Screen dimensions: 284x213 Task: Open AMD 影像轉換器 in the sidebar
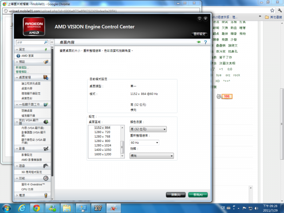tap(32, 160)
